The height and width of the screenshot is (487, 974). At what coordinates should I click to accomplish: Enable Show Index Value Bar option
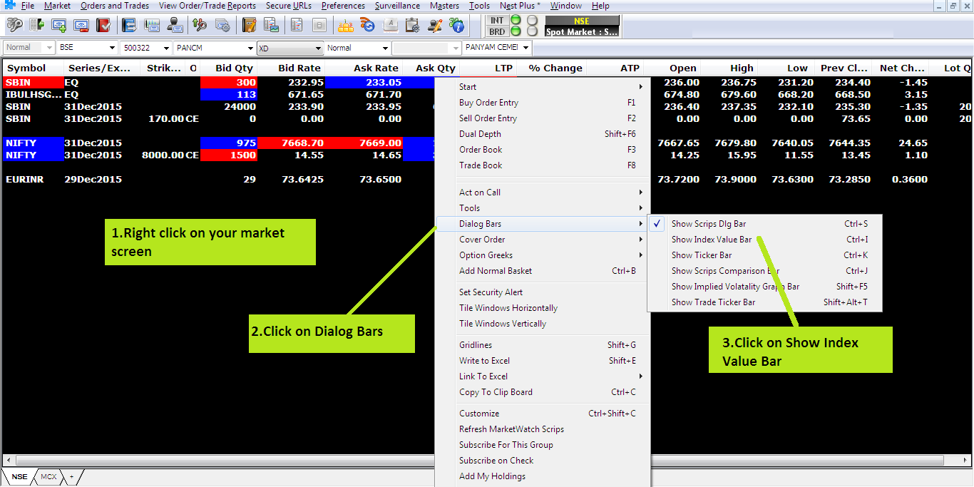(711, 240)
